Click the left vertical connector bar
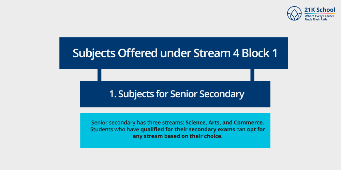This screenshot has width=341, height=170. tap(99, 75)
